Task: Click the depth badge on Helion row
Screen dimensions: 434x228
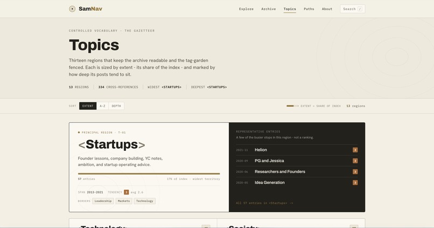Action: point(355,150)
